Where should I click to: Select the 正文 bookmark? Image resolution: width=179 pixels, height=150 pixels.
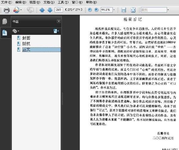[x=41, y=50]
